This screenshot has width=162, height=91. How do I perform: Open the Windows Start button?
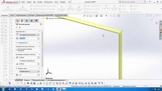[3, 89]
